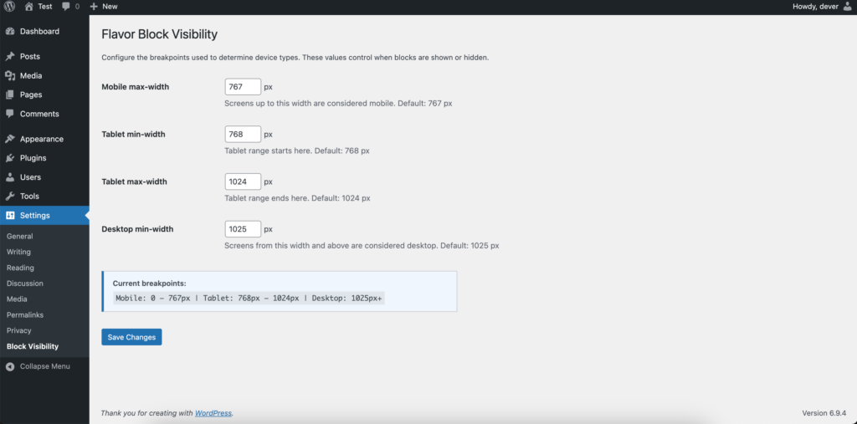Visit the Test site link
Viewport: 857px width, 424px height.
coord(45,7)
